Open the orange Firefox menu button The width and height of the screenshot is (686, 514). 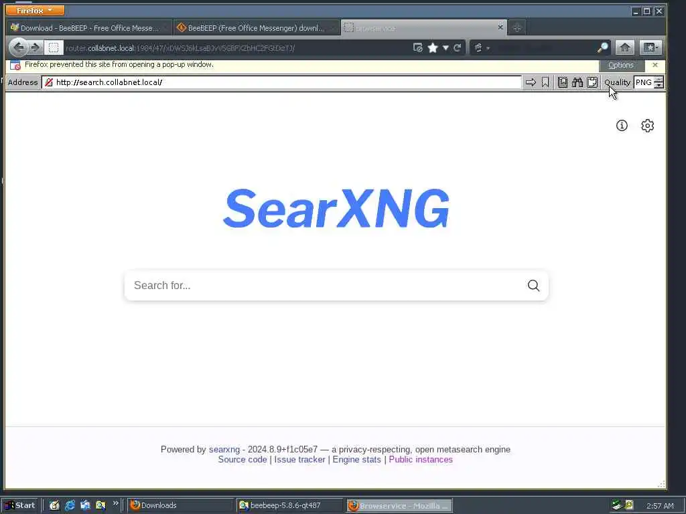point(35,10)
